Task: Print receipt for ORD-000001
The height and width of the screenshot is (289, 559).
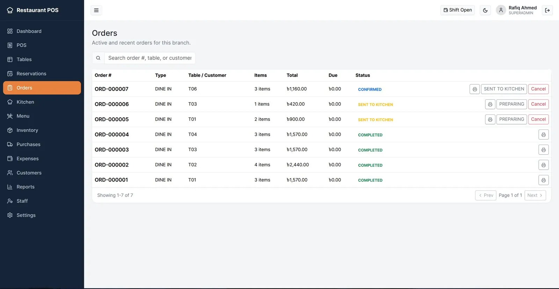Action: pos(543,180)
